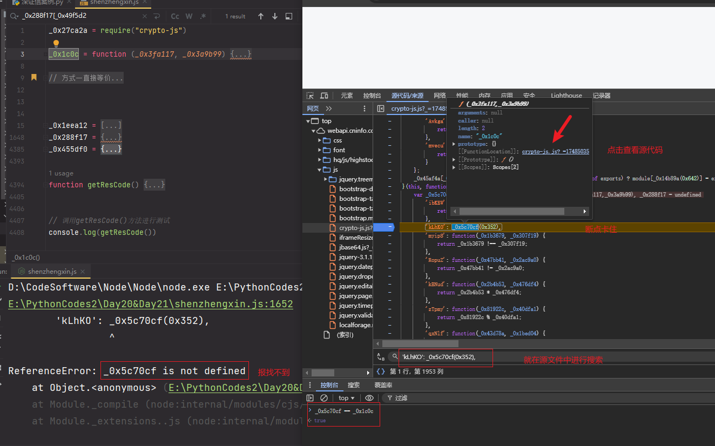This screenshot has width=715, height=446.
Task: Close the shenzhengxin.js editor tab
Action: pyautogui.click(x=146, y=2)
